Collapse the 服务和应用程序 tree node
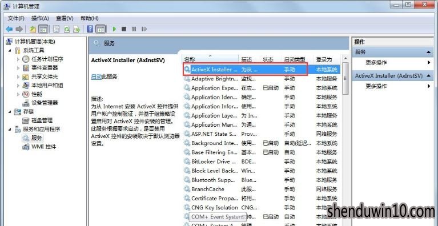 click(x=10, y=129)
